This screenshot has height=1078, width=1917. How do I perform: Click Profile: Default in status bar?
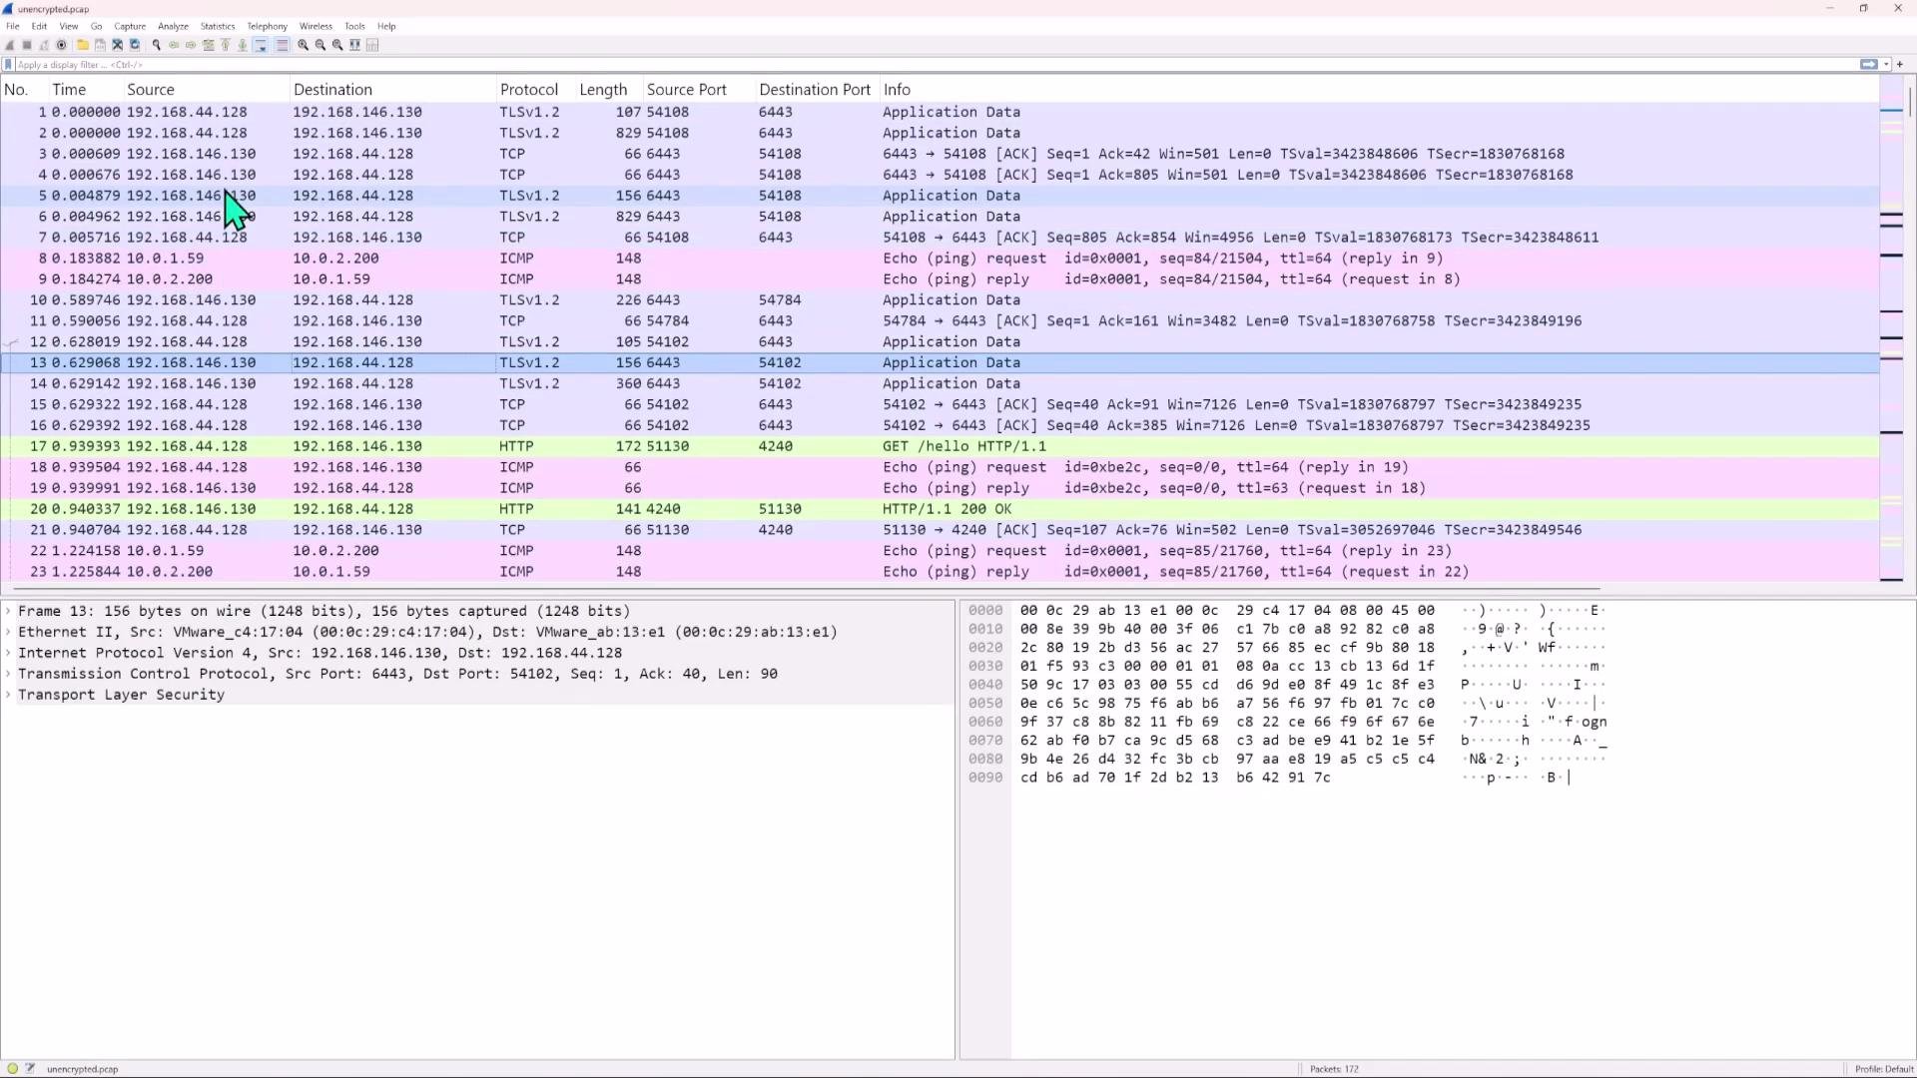(1883, 1069)
